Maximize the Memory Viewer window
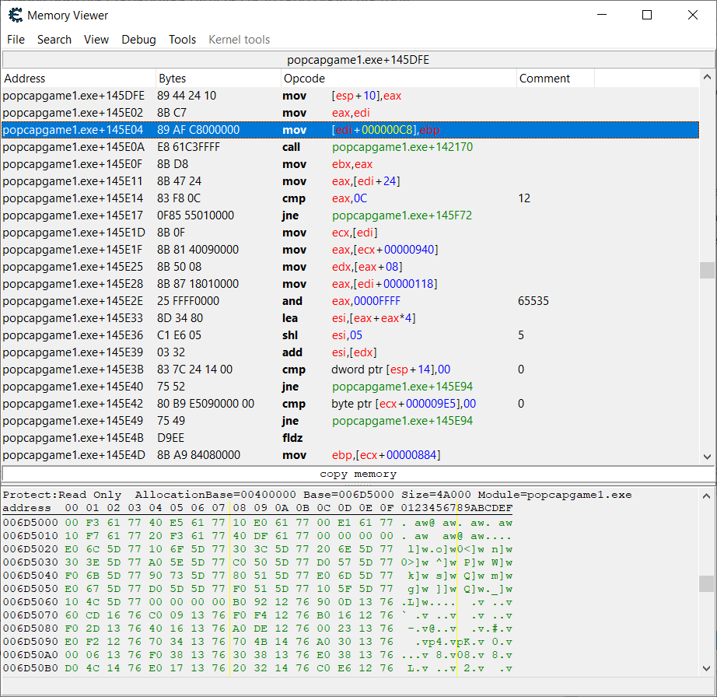The height and width of the screenshot is (697, 717). 647,15
